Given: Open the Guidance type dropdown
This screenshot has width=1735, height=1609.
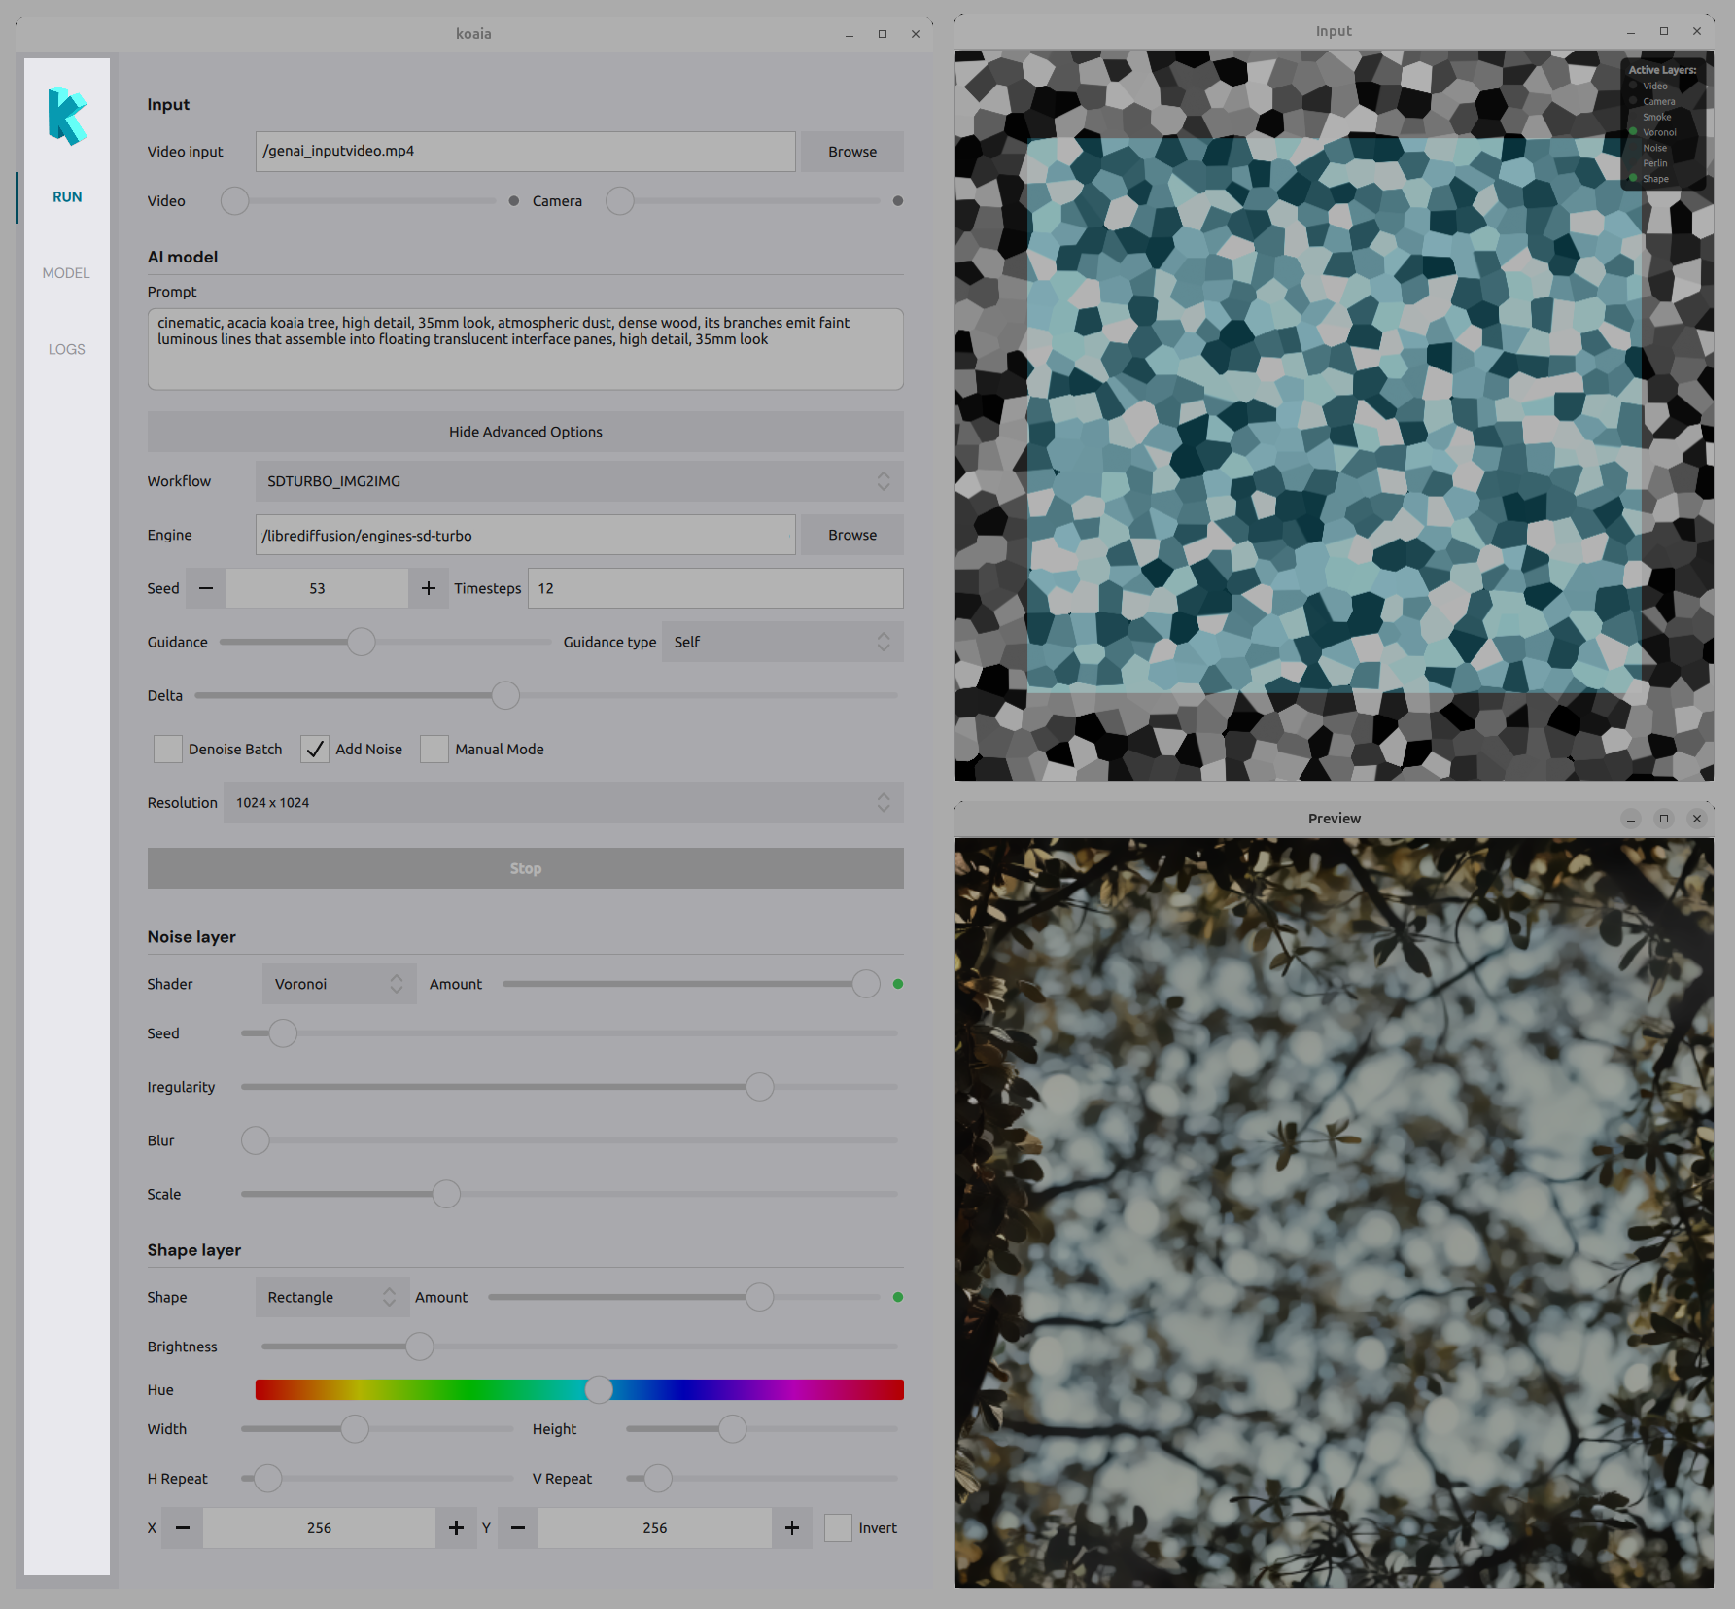Looking at the screenshot, I should point(781,642).
